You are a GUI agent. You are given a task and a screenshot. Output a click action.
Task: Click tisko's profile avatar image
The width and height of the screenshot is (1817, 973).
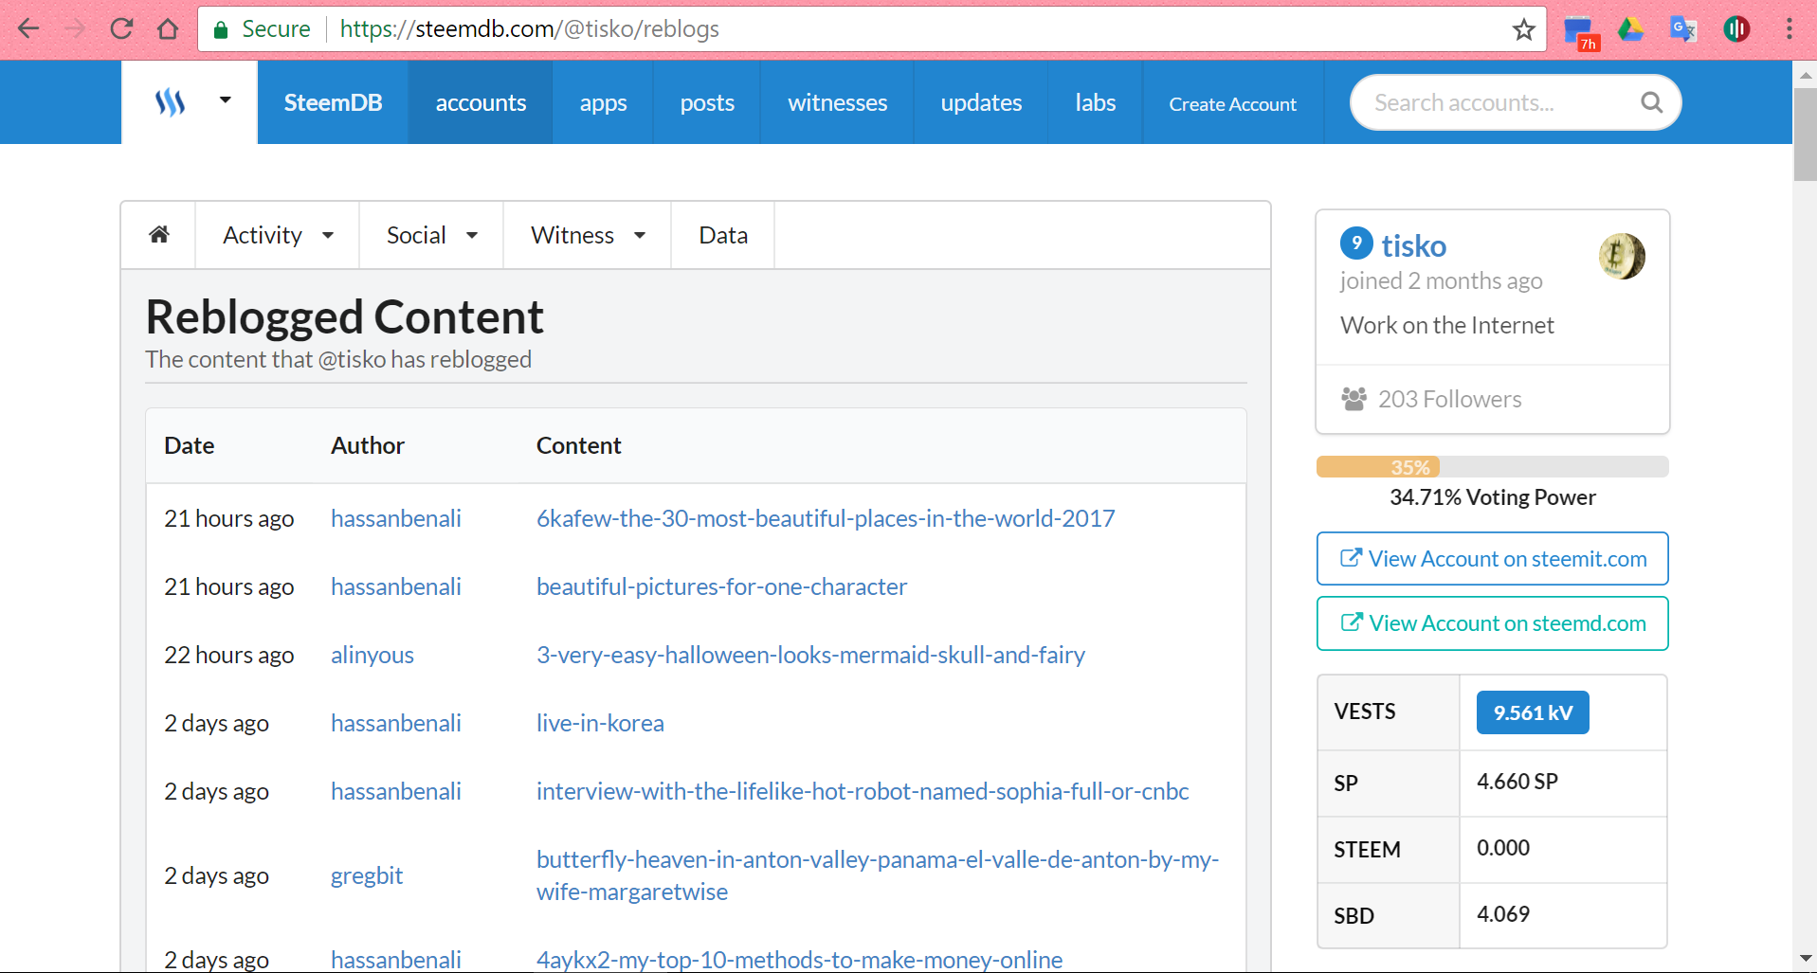tap(1622, 256)
